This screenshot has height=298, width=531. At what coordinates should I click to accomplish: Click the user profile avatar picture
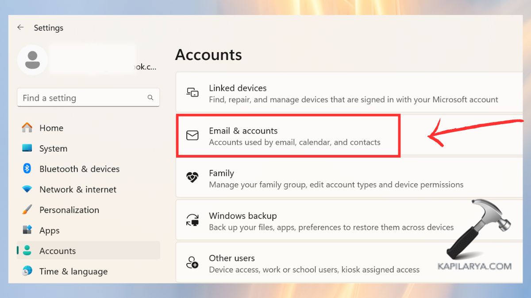(32, 60)
